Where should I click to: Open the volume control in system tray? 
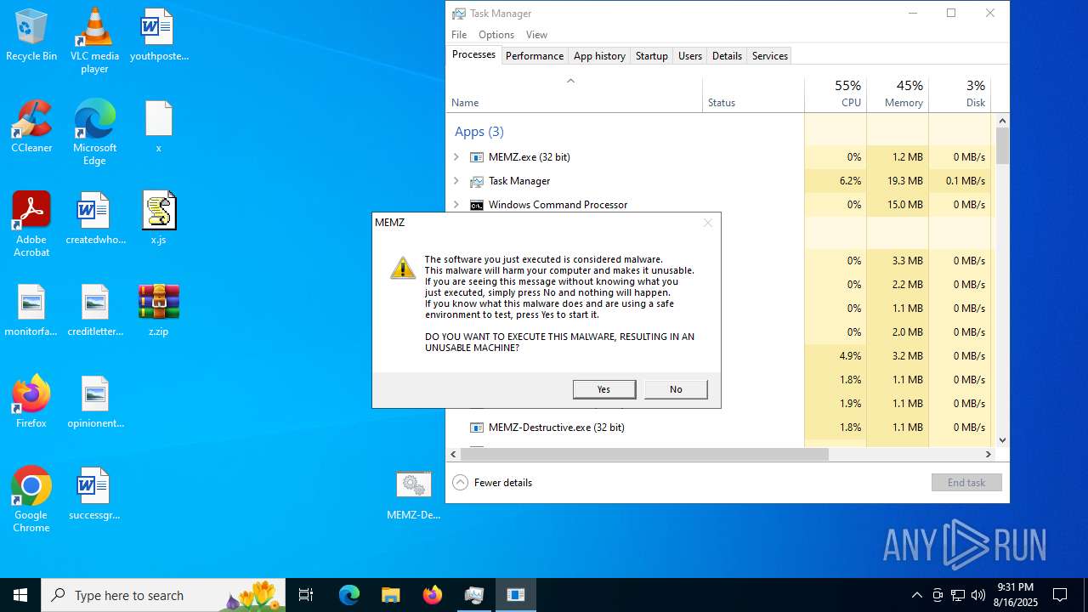coord(978,595)
